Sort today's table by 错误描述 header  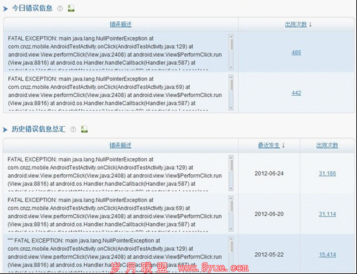click(121, 24)
